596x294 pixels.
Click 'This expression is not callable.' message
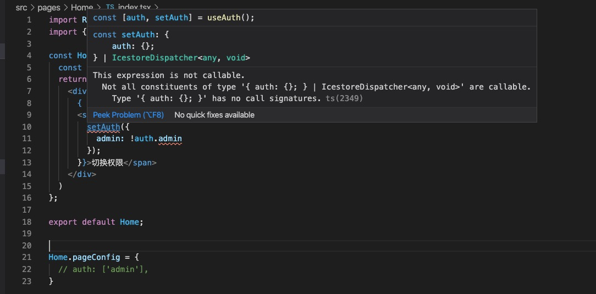pyautogui.click(x=169, y=75)
